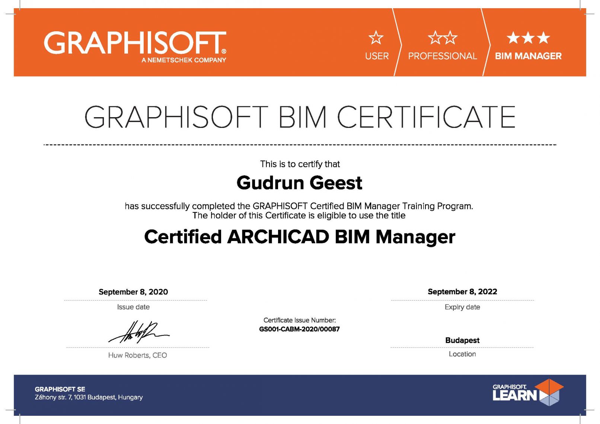Image resolution: width=600 pixels, height=424 pixels.
Task: Select the single star USER icon
Action: point(376,37)
